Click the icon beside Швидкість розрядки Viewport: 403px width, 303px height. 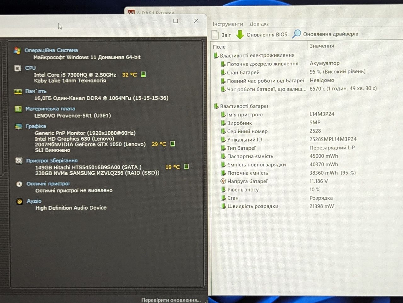tap(224, 206)
